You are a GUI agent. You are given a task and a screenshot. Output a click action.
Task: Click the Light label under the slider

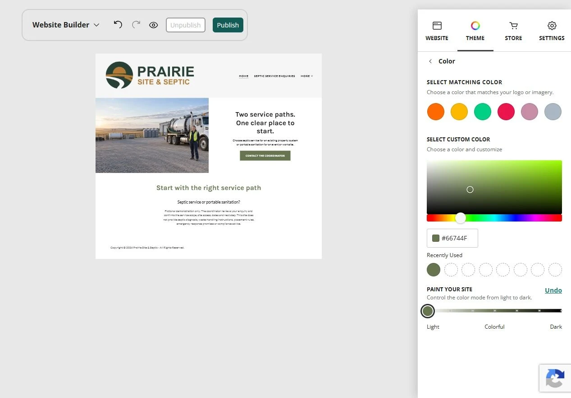pos(433,327)
